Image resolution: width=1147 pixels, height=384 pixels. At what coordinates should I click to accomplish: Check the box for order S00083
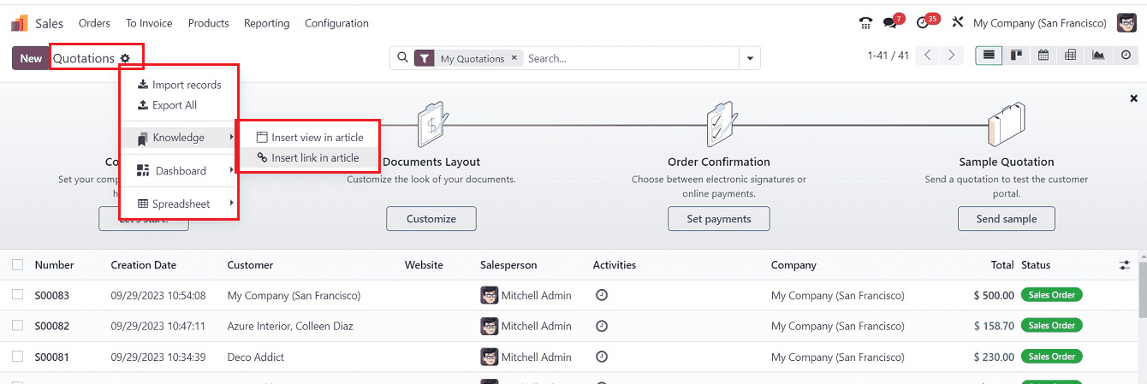click(18, 295)
